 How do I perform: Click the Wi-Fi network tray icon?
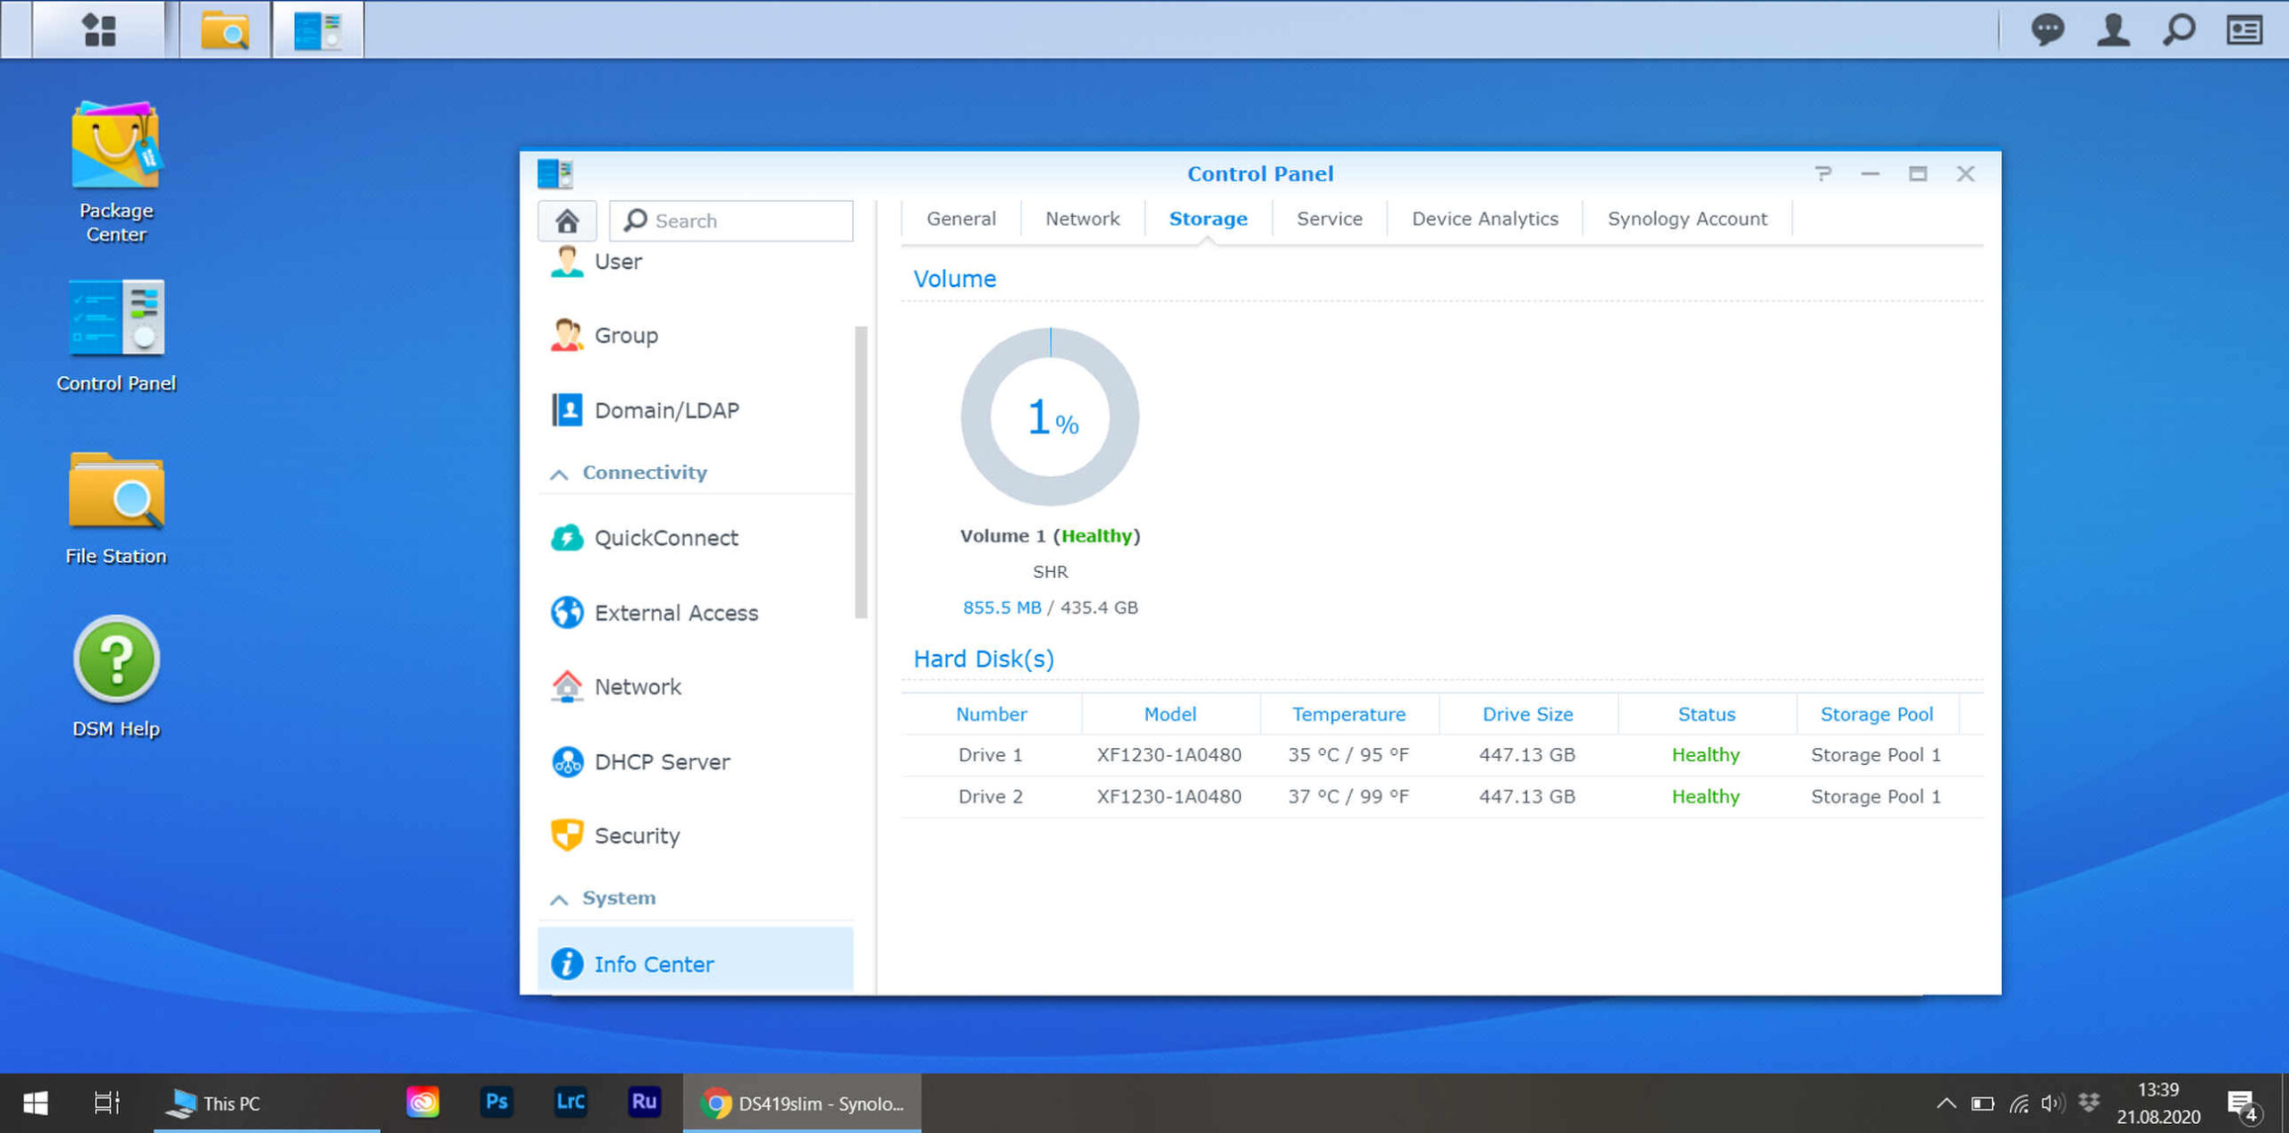(2018, 1104)
